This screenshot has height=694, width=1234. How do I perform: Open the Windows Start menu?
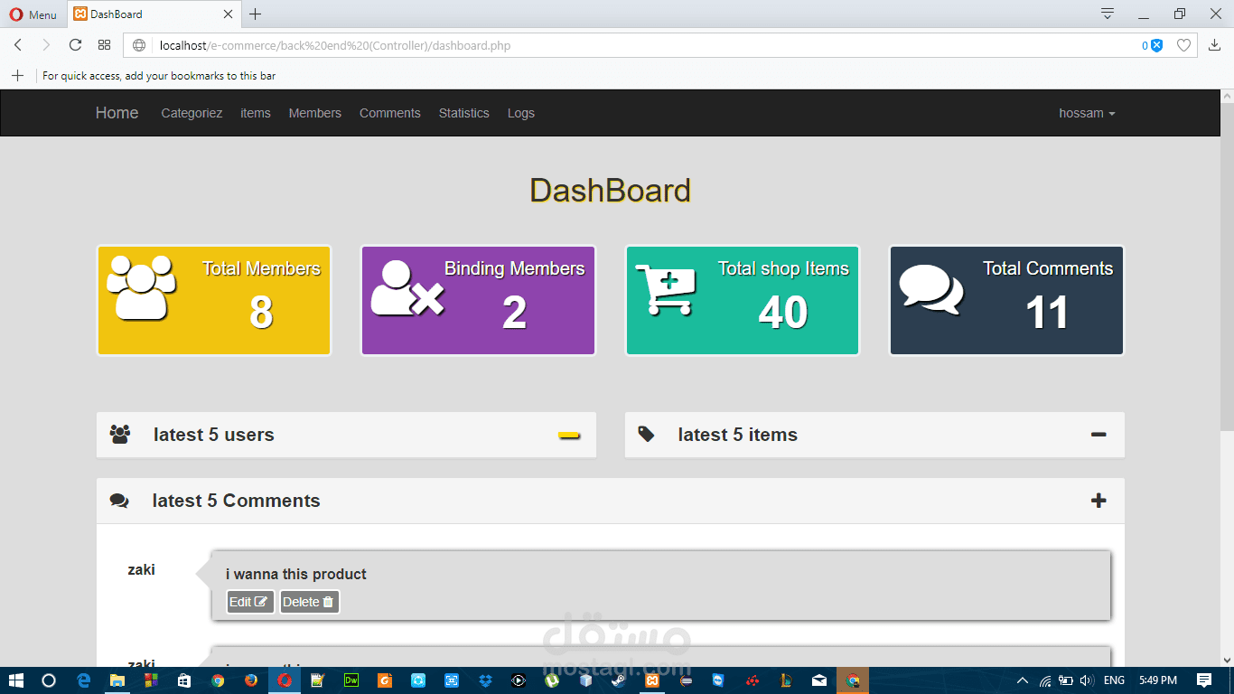[15, 680]
